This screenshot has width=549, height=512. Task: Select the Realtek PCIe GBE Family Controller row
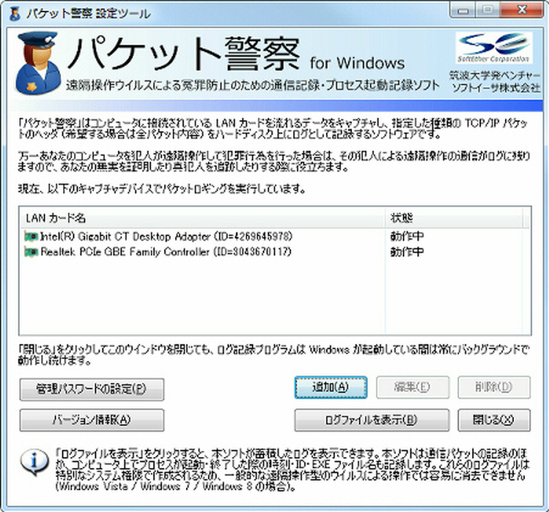pos(165,252)
